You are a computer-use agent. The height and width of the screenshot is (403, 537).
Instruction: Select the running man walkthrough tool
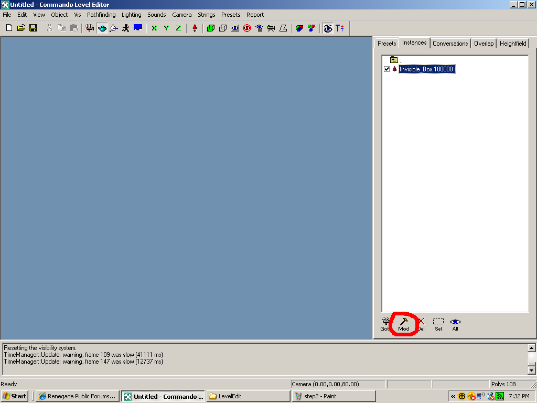pyautogui.click(x=126, y=28)
